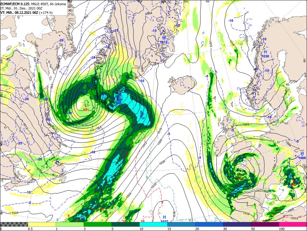
Task: Pick the royal blue 20–30 legend swatch
Action: coord(209,224)
